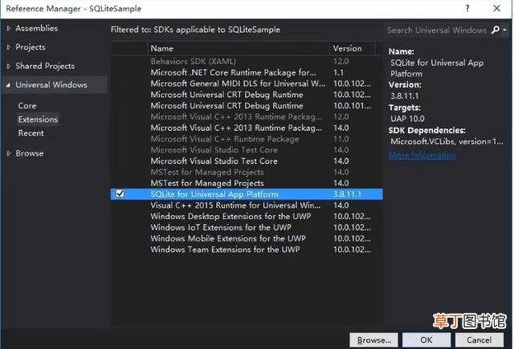514x349 pixels.
Task: Sort list by Version column header
Action: [x=352, y=48]
